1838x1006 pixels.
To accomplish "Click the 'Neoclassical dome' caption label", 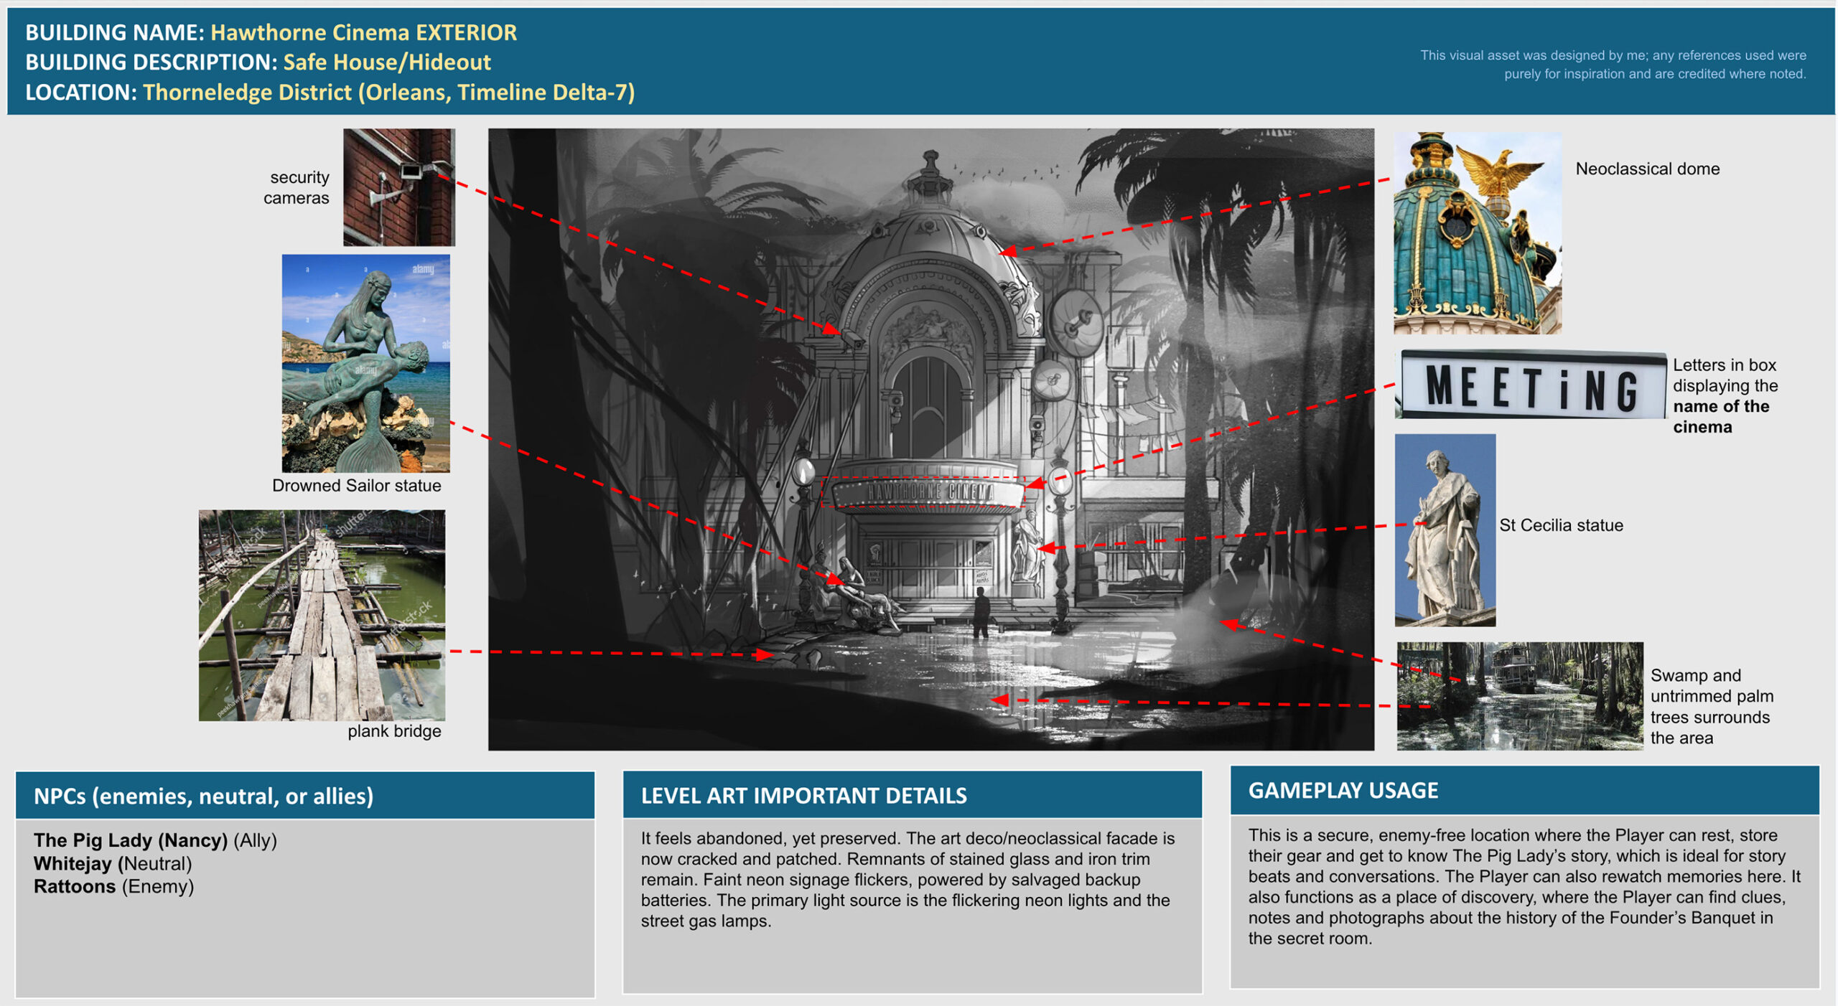I will pyautogui.click(x=1647, y=169).
